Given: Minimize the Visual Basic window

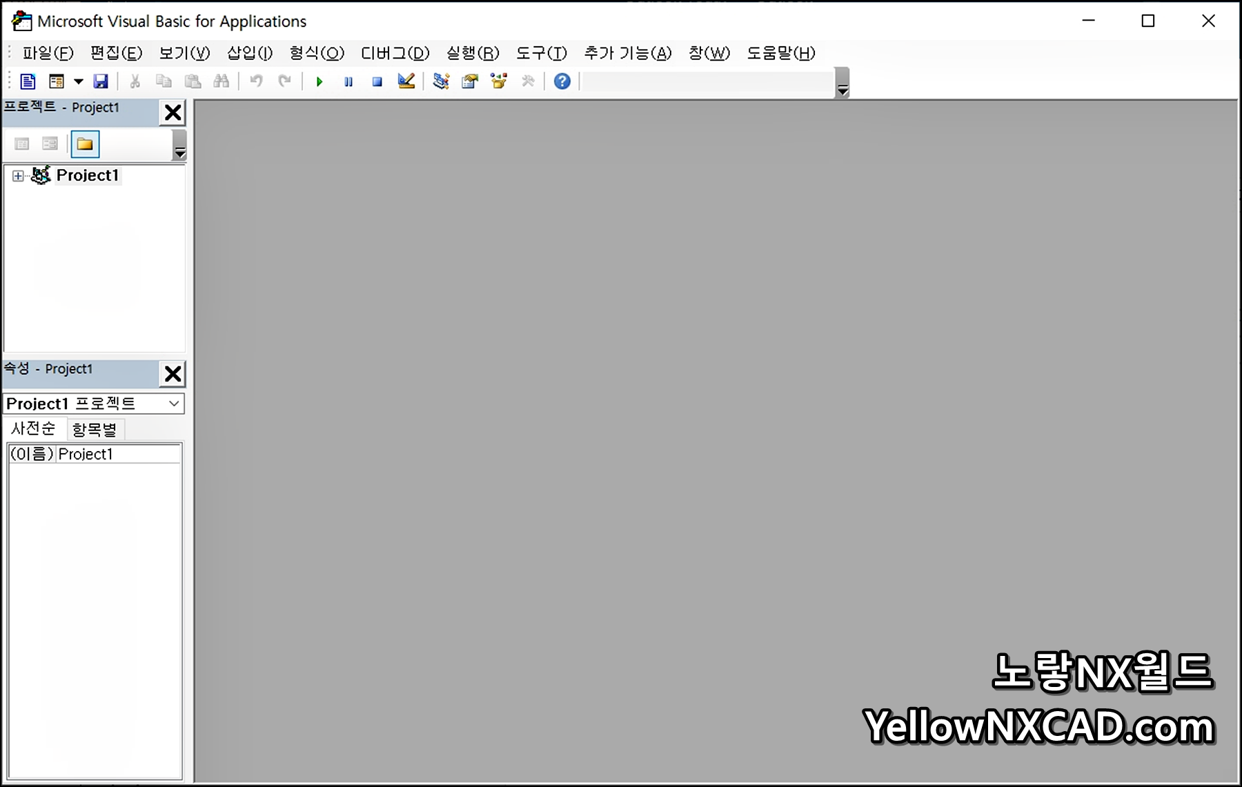Looking at the screenshot, I should point(1089,21).
